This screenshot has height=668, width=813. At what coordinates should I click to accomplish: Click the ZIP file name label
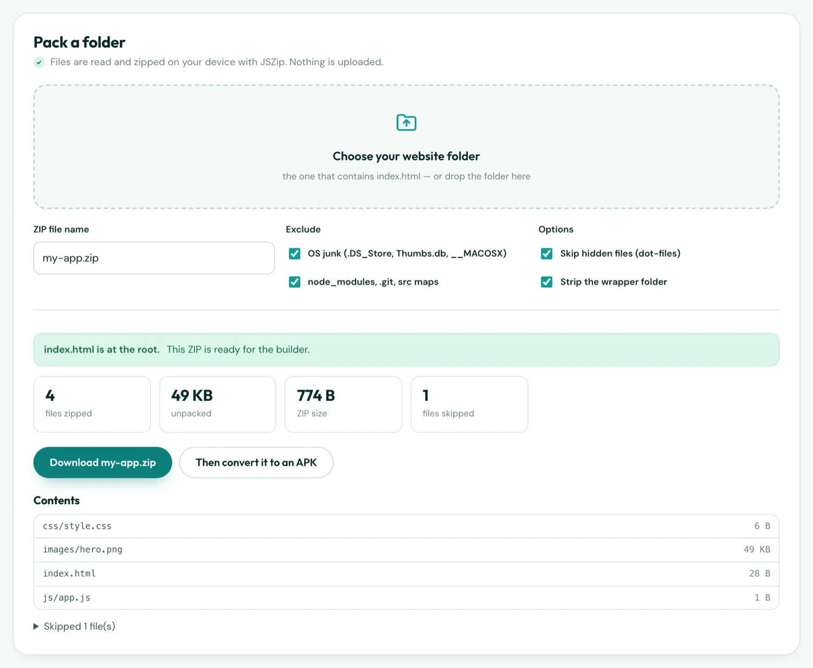point(61,229)
